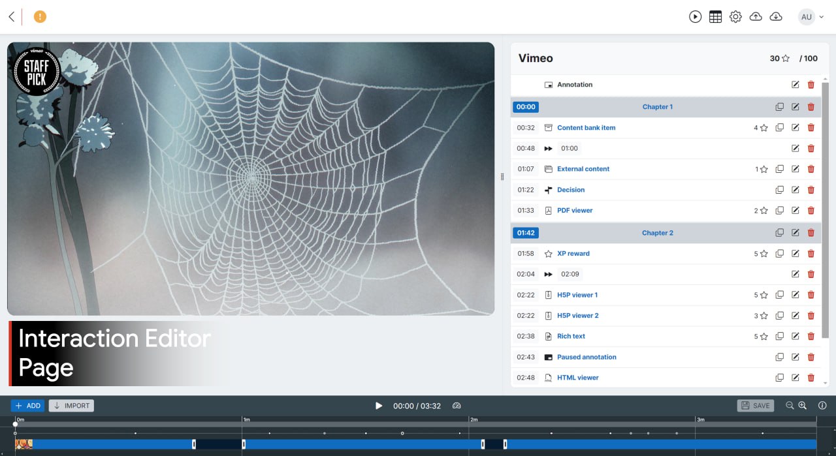Open the table report icon in top toolbar
Image resolution: width=836 pixels, height=456 pixels.
pyautogui.click(x=715, y=17)
